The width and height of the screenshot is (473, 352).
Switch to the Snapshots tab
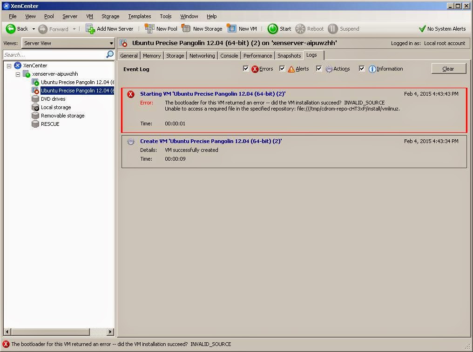click(289, 56)
